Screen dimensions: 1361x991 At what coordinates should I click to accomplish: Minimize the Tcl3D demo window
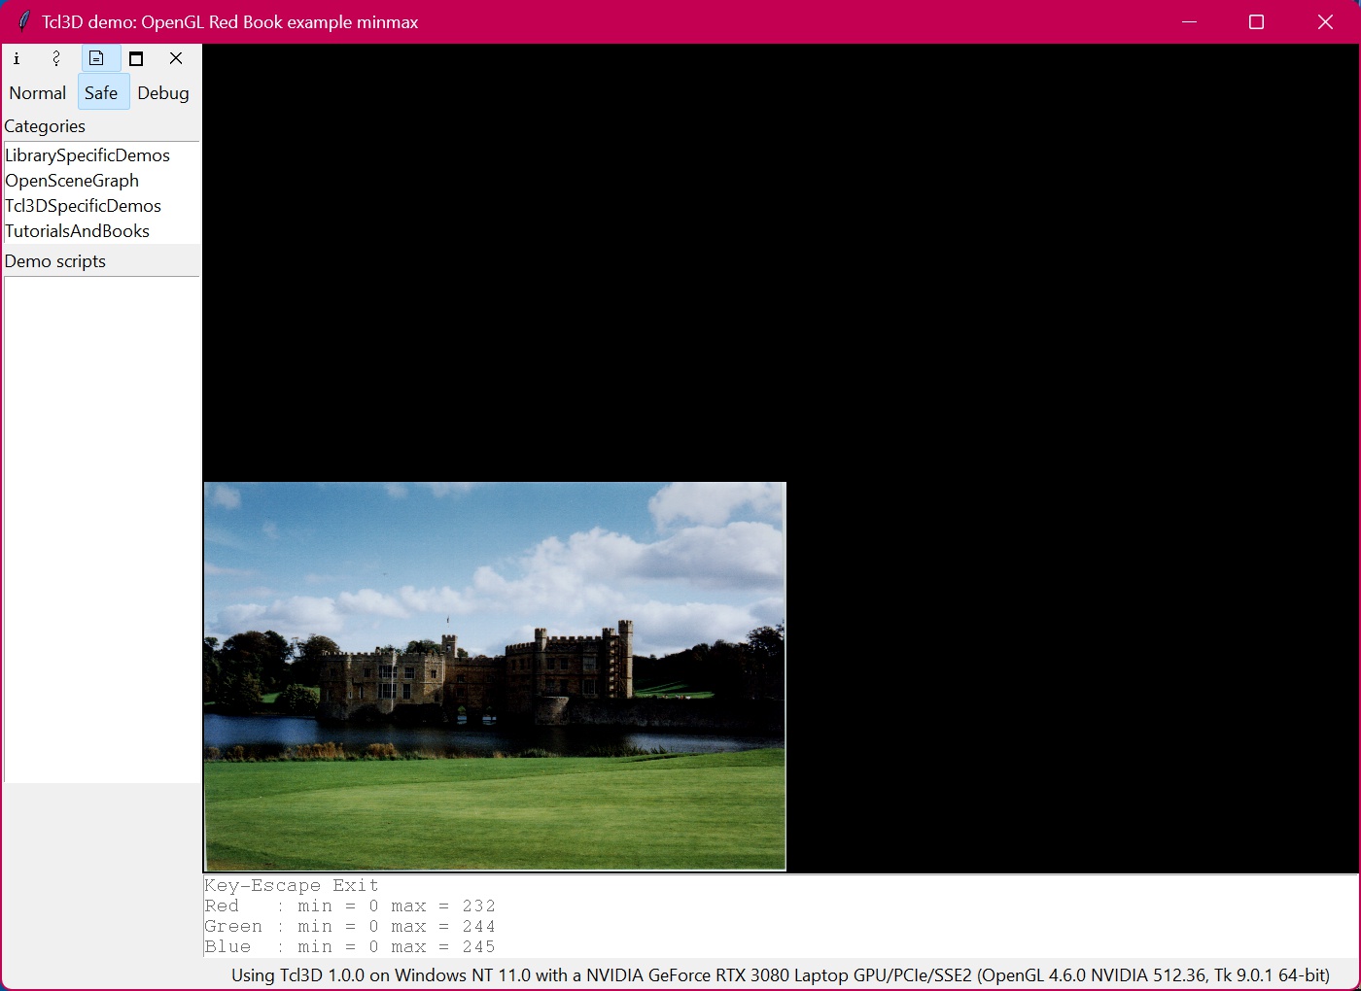pyautogui.click(x=1189, y=21)
